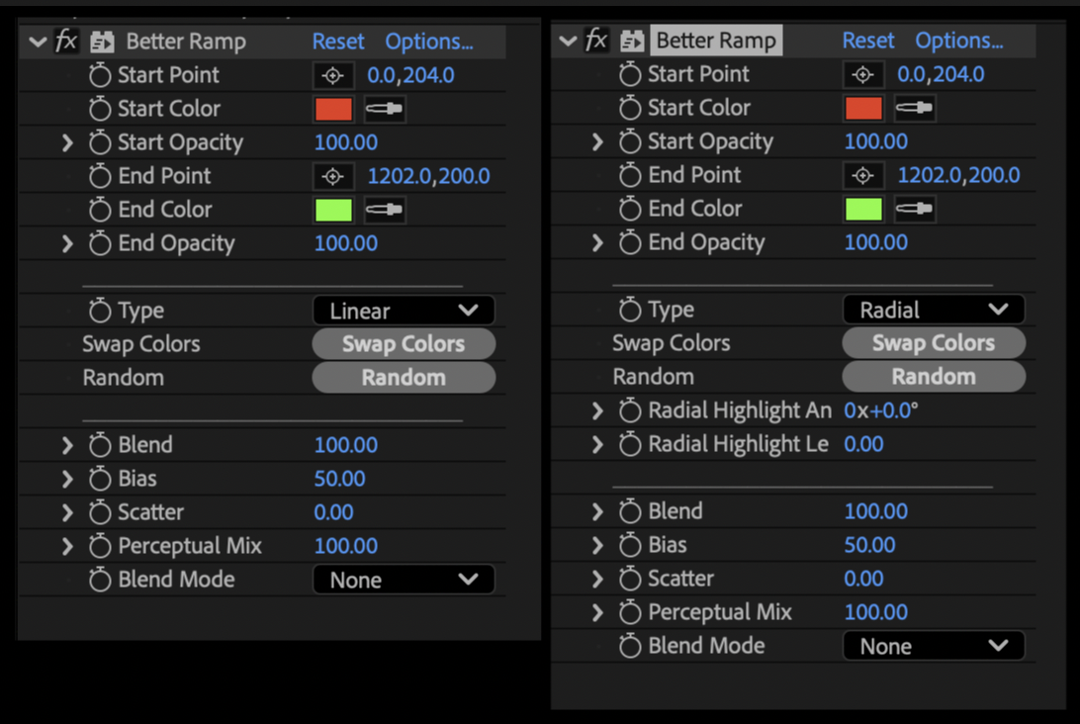Toggle Perceptual Mix stopwatch in left panel
The image size is (1080, 724).
pyautogui.click(x=100, y=546)
